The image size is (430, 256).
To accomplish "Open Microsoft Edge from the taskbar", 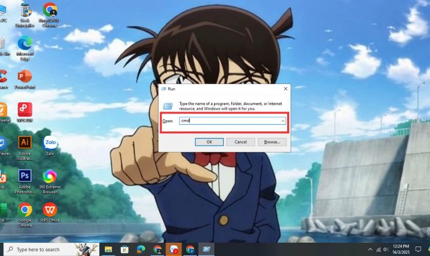I will [x=141, y=249].
